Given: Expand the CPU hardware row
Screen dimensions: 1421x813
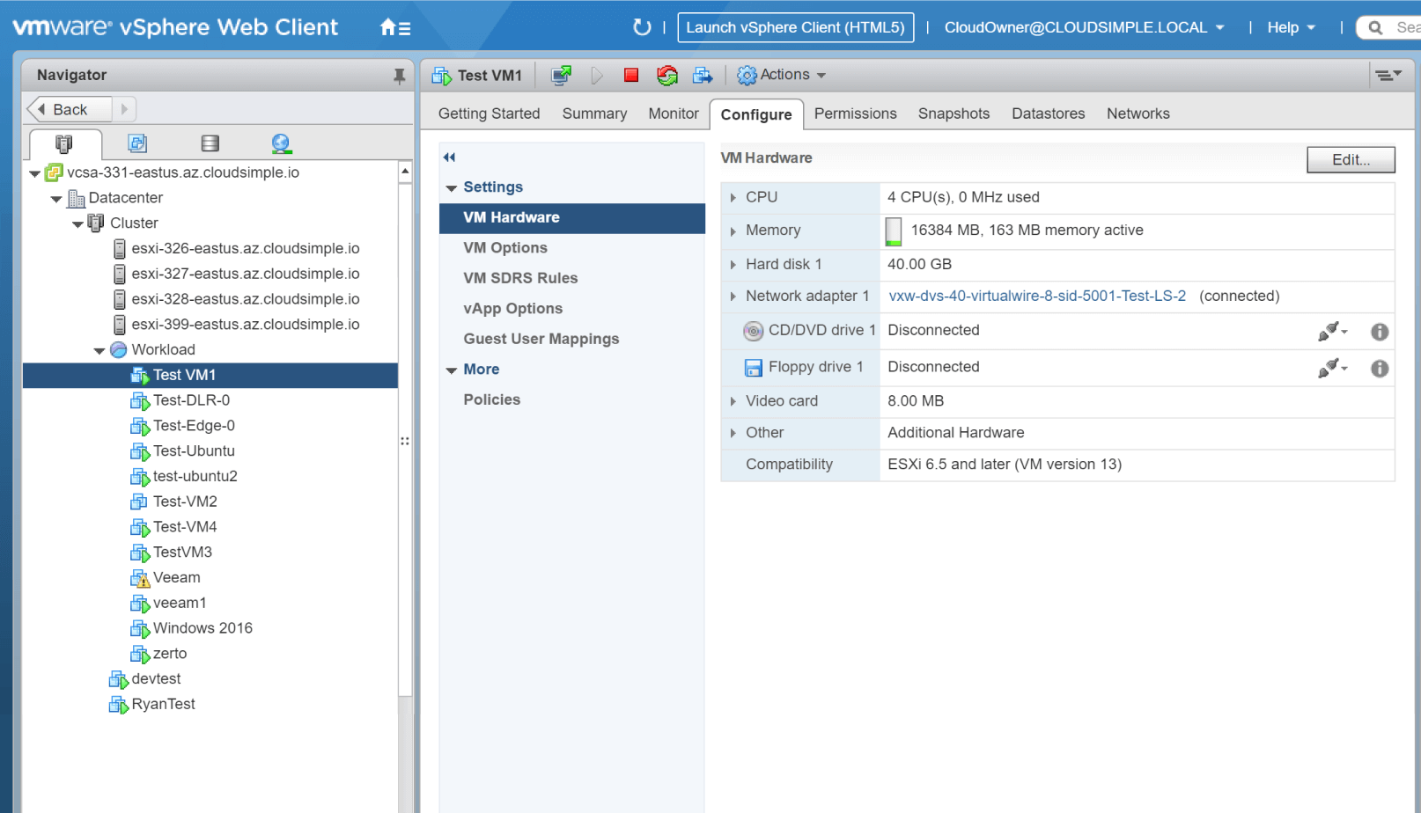Looking at the screenshot, I should 733,198.
